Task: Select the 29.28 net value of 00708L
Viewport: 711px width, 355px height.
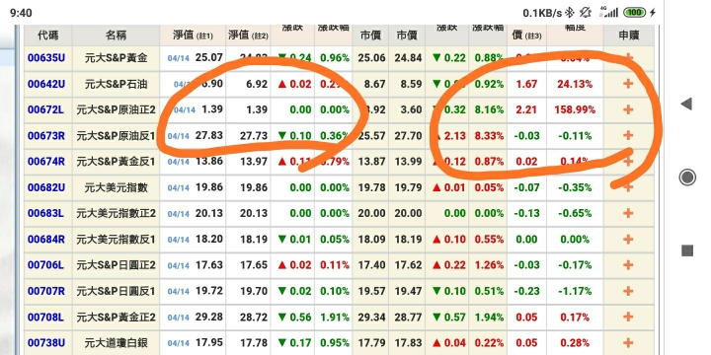Action: point(209,317)
